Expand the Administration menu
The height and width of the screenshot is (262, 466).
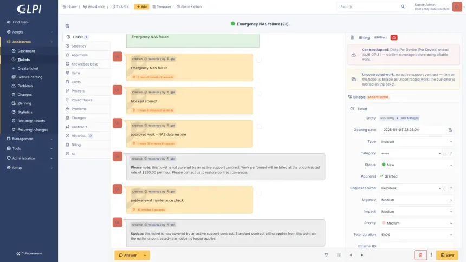[29, 158]
